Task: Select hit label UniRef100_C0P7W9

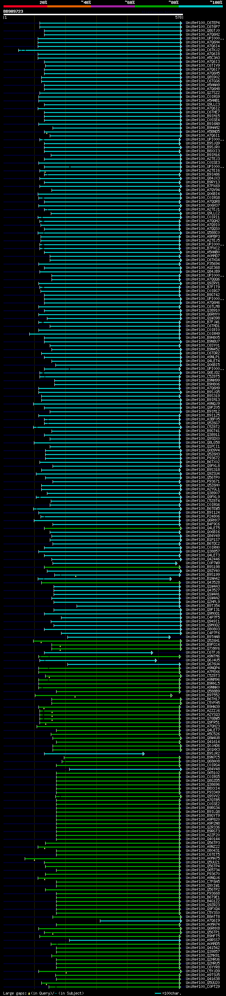Action: click(203, 563)
